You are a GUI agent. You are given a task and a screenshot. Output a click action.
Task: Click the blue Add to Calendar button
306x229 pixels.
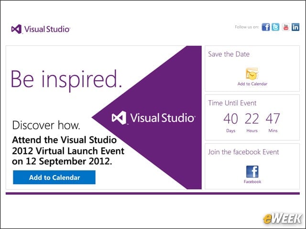(x=54, y=177)
